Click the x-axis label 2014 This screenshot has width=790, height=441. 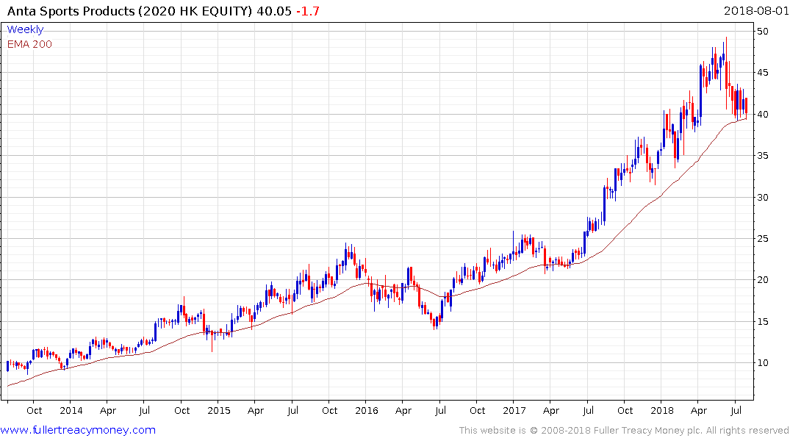click(x=71, y=410)
